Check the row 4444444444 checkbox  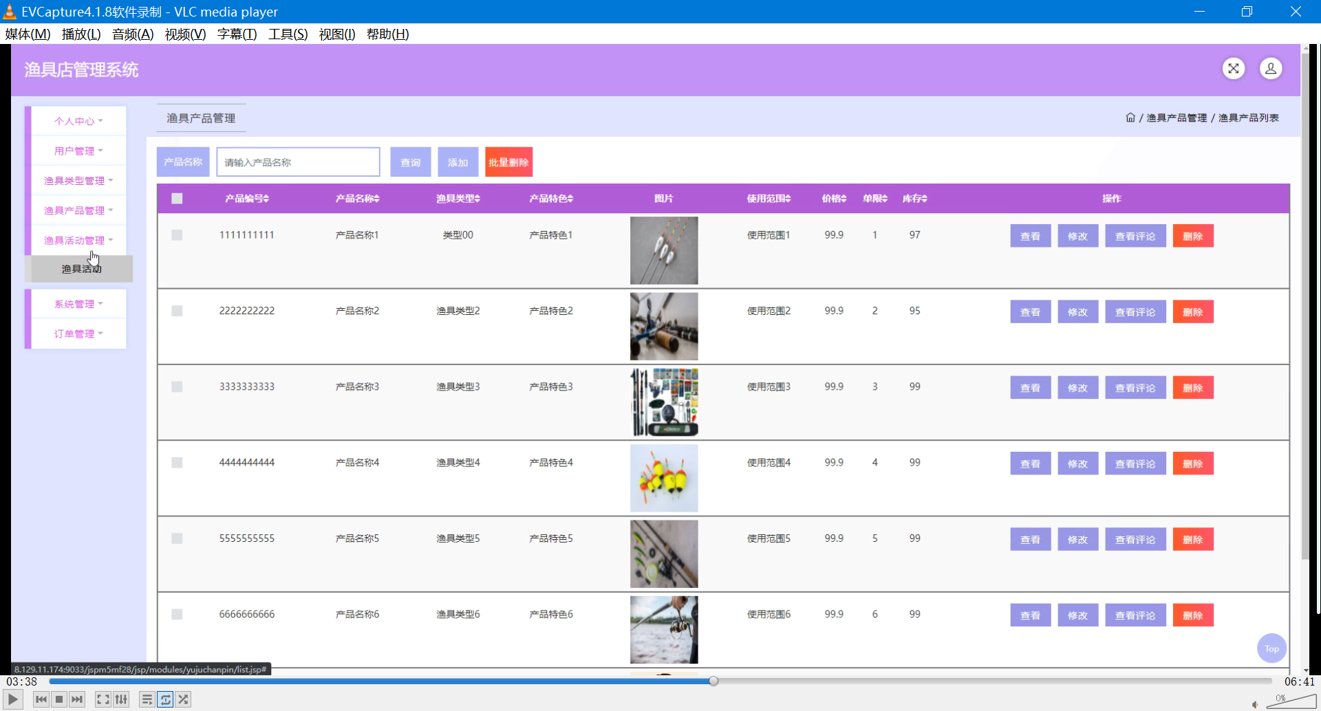pyautogui.click(x=177, y=463)
